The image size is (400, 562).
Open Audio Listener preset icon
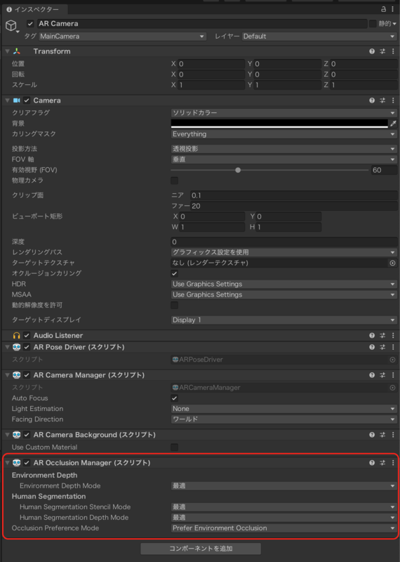pos(382,336)
